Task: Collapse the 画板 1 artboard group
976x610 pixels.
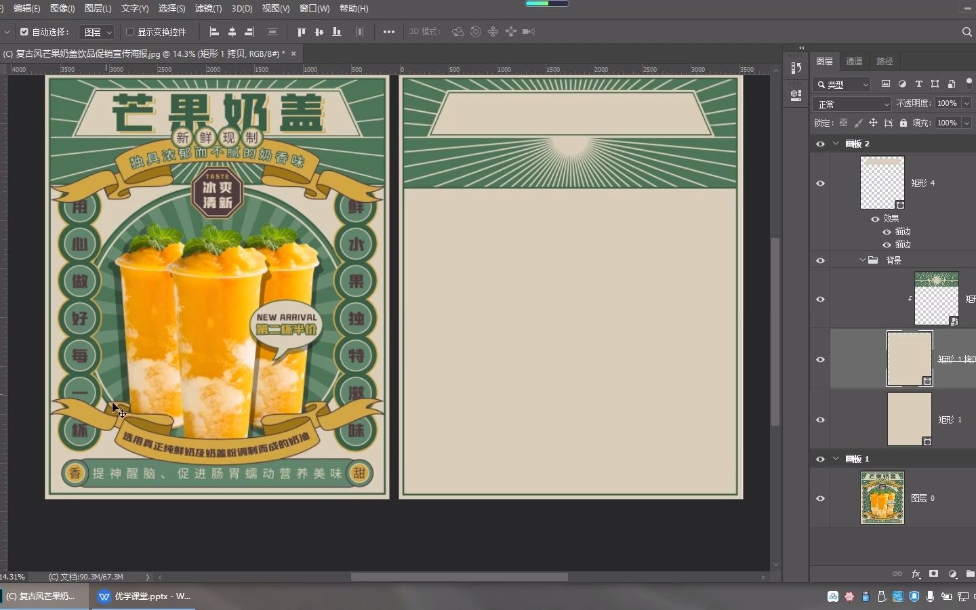Action: [836, 459]
